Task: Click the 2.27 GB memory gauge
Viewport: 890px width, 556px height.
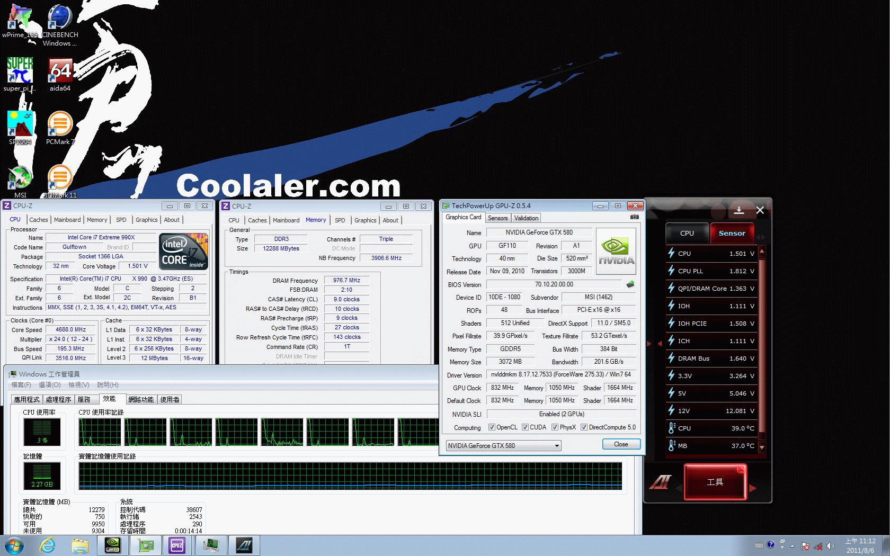Action: pyautogui.click(x=42, y=476)
